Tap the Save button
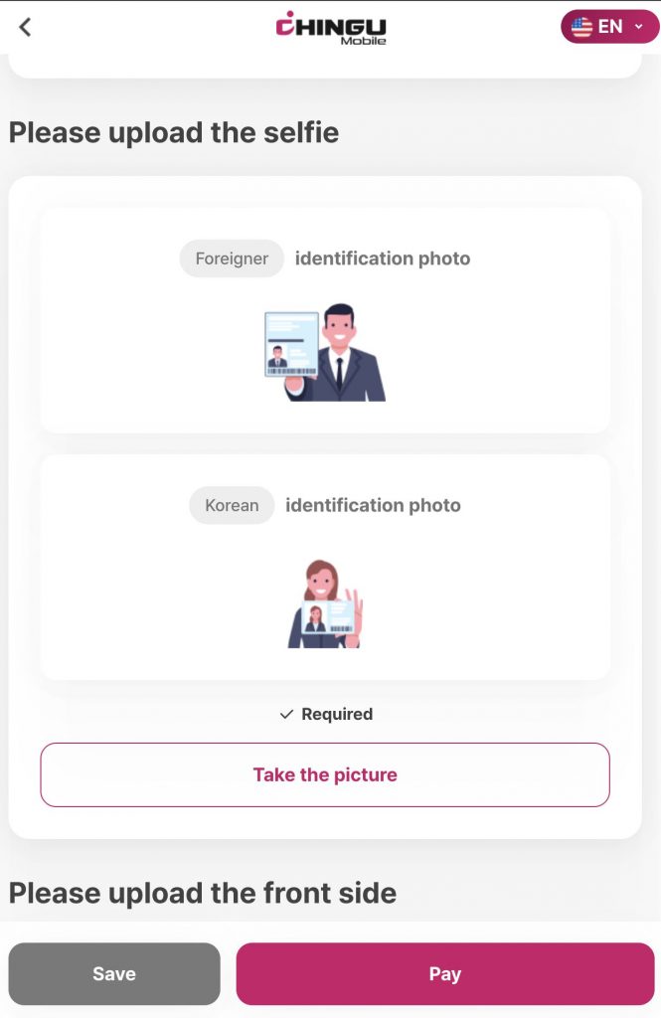This screenshot has height=1018, width=661. click(x=114, y=974)
